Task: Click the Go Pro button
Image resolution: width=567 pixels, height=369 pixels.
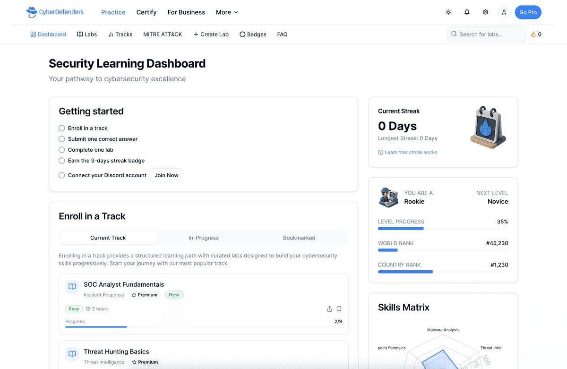Action: (528, 12)
